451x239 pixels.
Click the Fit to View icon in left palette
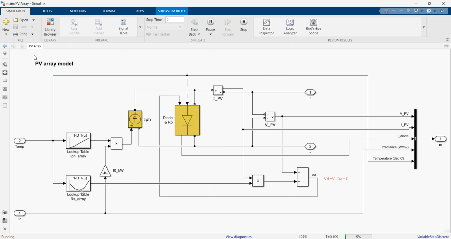tap(5, 73)
